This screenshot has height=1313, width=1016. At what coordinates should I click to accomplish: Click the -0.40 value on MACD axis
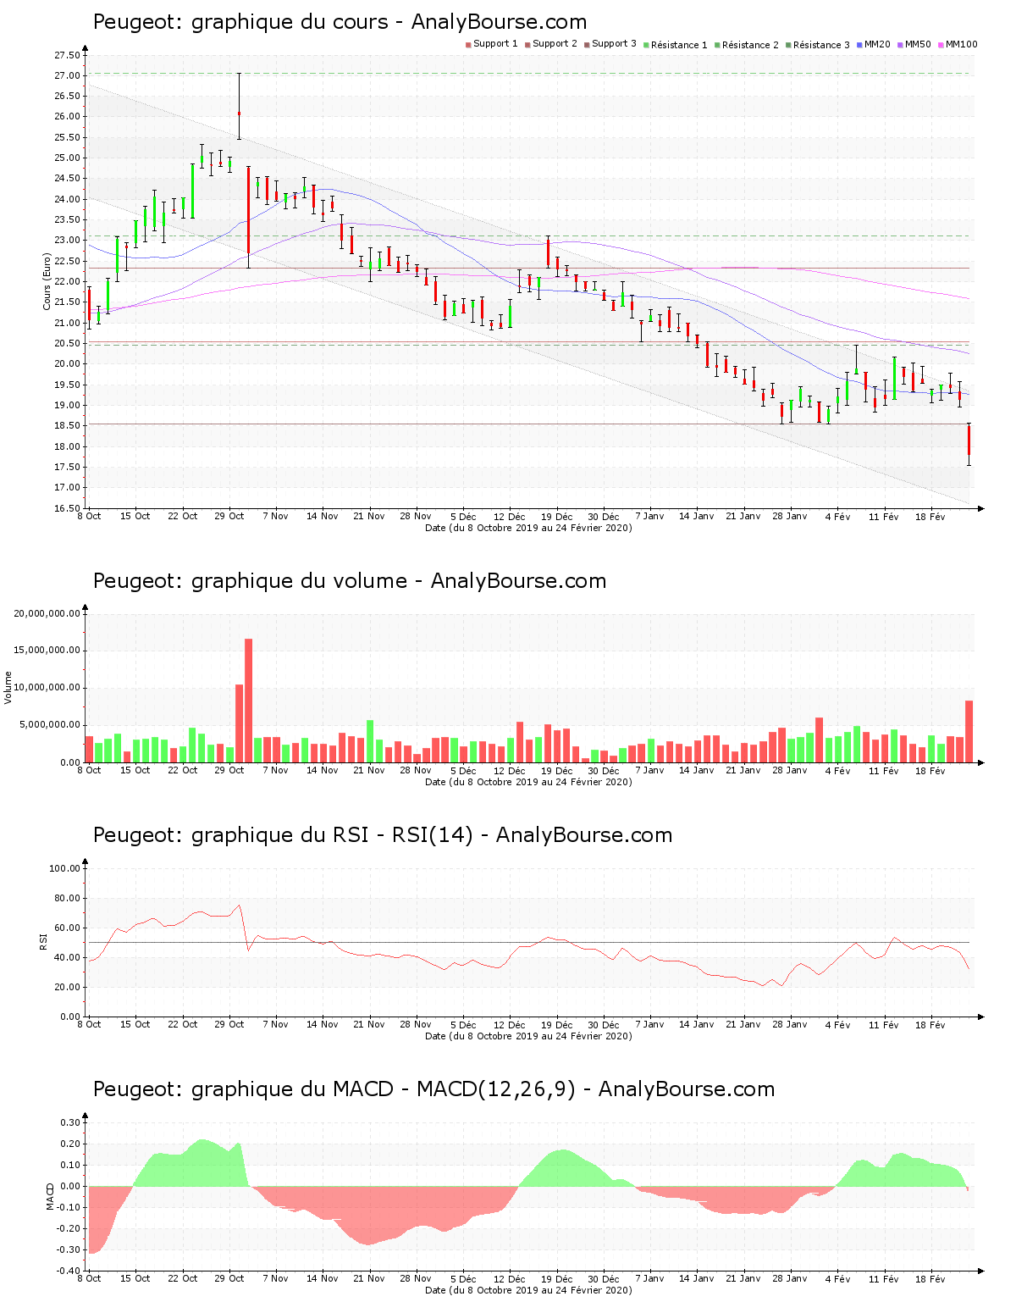click(68, 1271)
